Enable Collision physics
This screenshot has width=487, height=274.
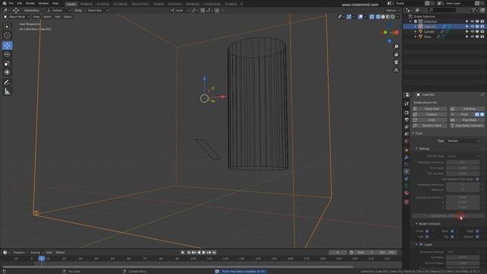[x=429, y=114]
